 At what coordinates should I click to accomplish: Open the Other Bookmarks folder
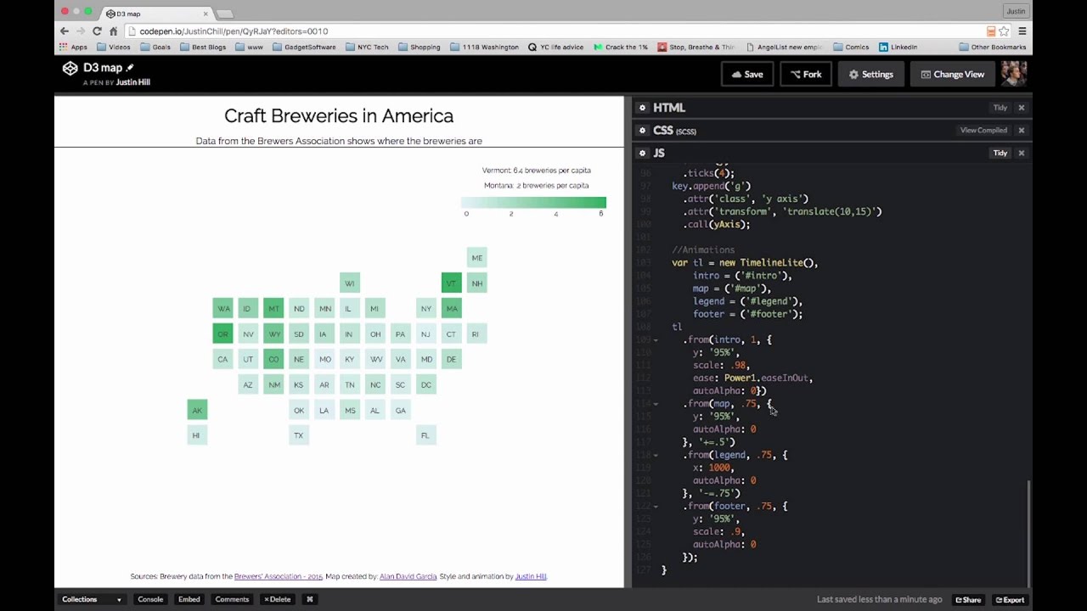[x=992, y=48]
